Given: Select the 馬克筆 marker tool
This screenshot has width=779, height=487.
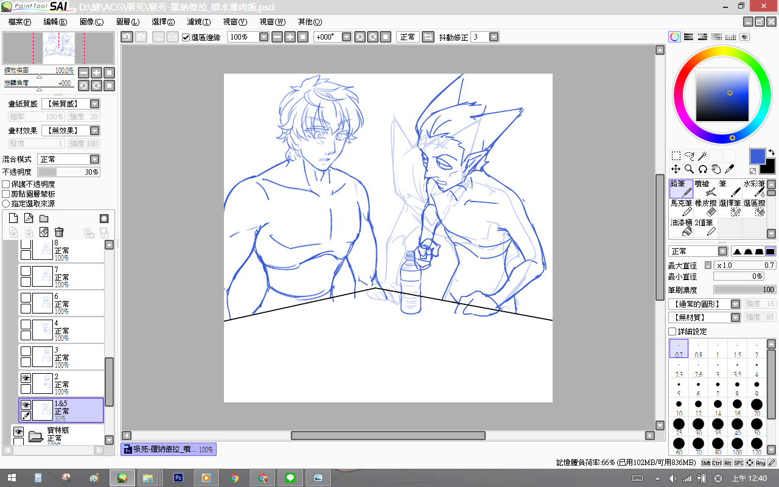Looking at the screenshot, I should 681,208.
